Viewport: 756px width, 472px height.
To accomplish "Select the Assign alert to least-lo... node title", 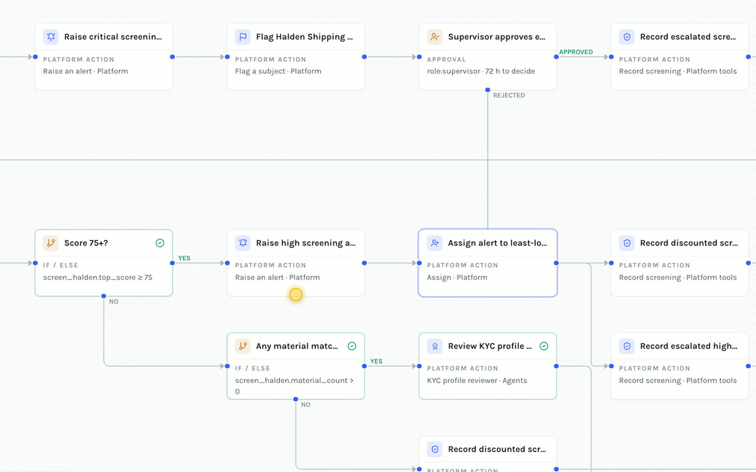I will [498, 243].
